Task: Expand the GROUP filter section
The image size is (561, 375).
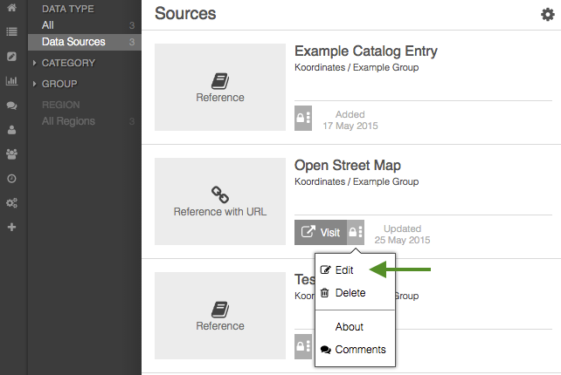Action: click(59, 84)
